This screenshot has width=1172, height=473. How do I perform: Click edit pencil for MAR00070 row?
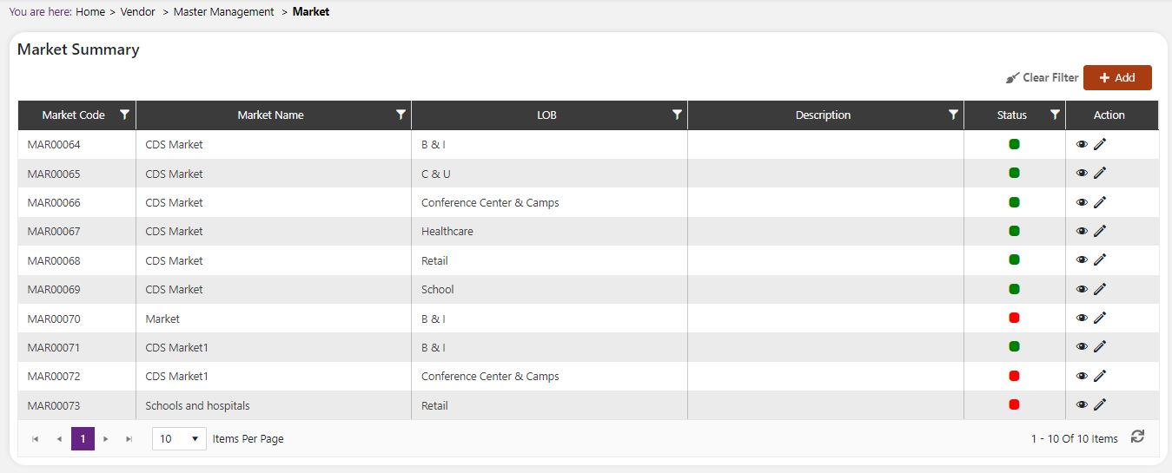tap(1100, 318)
